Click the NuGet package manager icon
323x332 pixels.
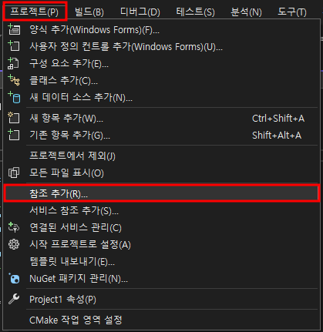point(14,278)
